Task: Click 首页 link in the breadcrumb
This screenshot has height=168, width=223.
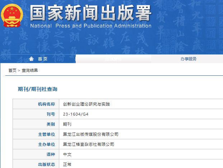Action: (12, 70)
